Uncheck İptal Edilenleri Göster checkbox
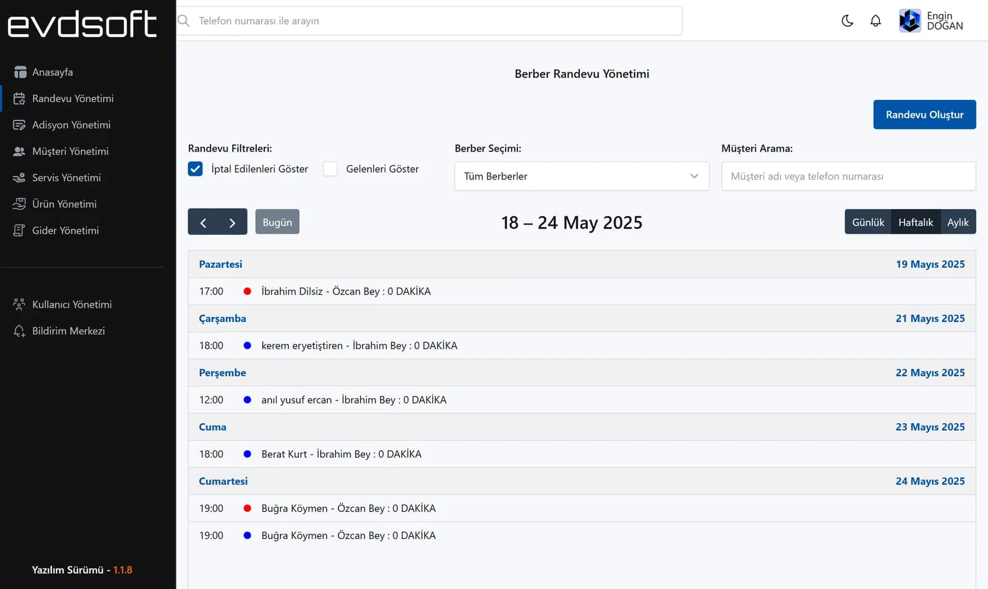 coord(195,169)
